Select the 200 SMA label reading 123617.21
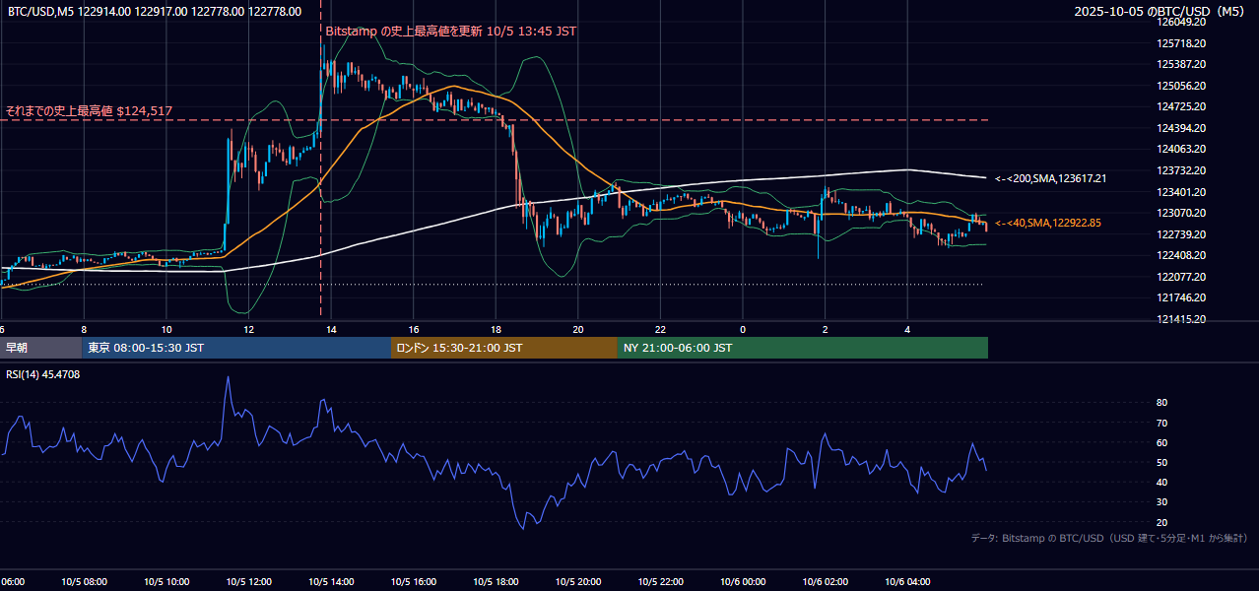This screenshot has width=1259, height=591. tap(1050, 178)
